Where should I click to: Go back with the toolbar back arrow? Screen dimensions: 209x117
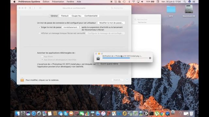30,8
